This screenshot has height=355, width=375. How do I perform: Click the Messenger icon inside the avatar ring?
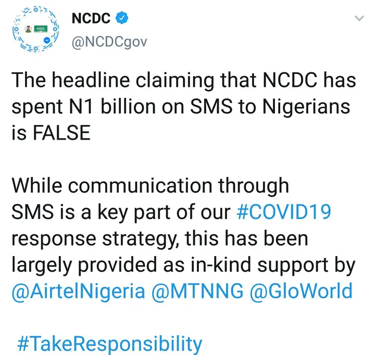[47, 41]
